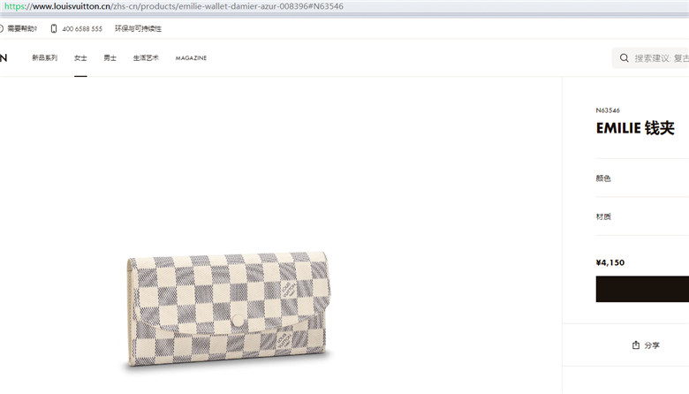Click the product code N63546
Screen dimensions: 689x394
(608, 110)
